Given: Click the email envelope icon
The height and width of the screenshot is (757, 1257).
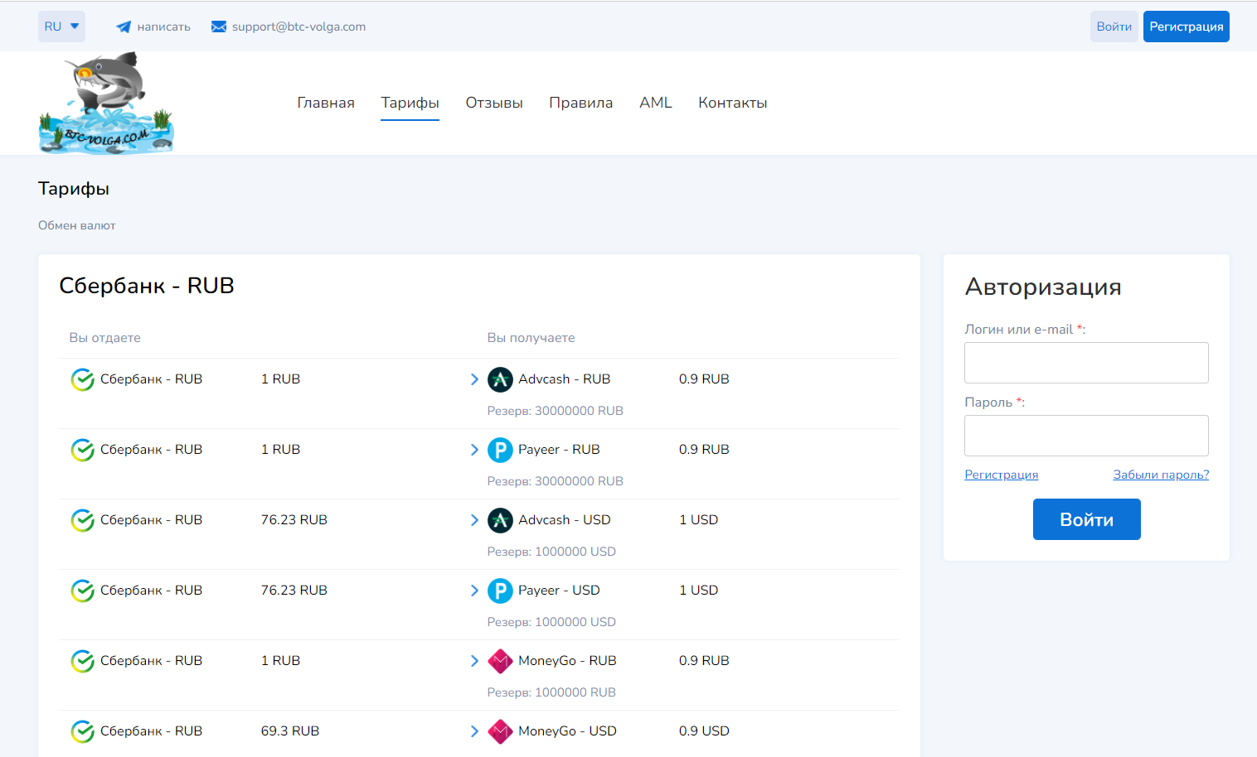Looking at the screenshot, I should click(x=219, y=27).
